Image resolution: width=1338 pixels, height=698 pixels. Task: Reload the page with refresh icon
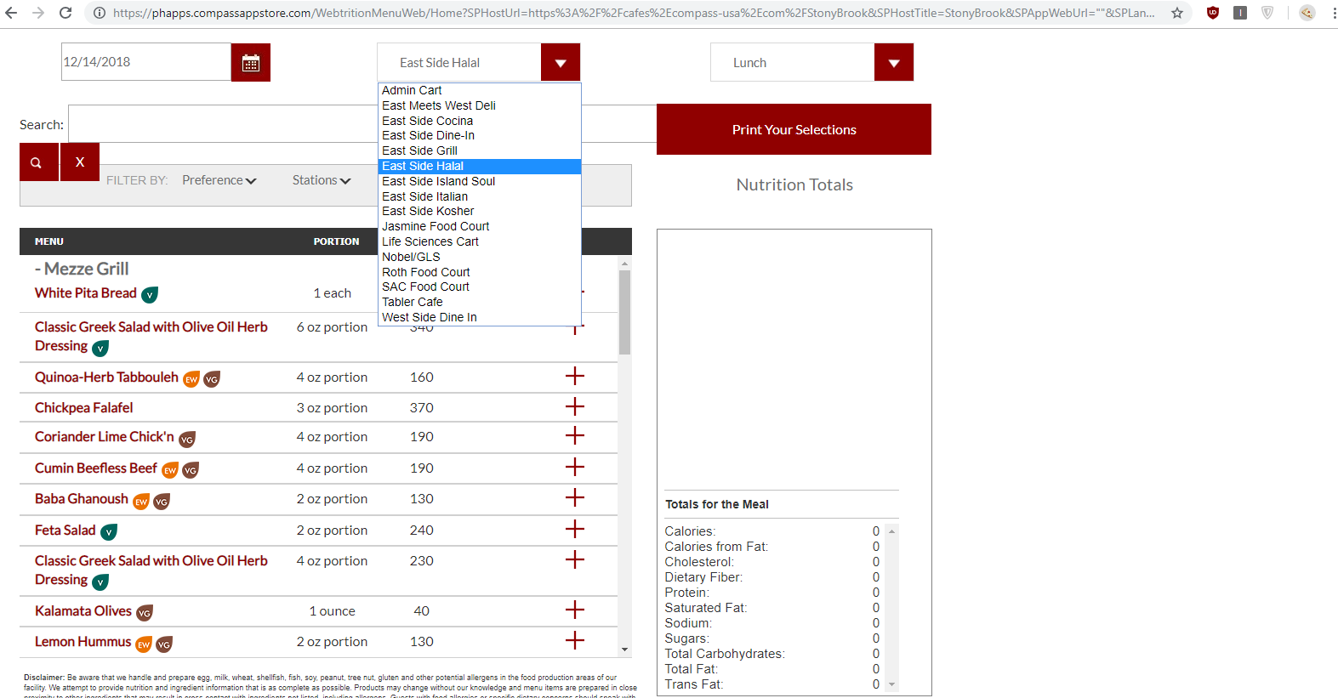tap(65, 13)
